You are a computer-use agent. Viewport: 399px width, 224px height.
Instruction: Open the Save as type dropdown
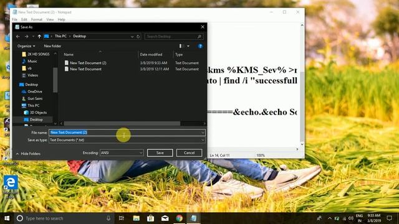pyautogui.click(x=127, y=140)
